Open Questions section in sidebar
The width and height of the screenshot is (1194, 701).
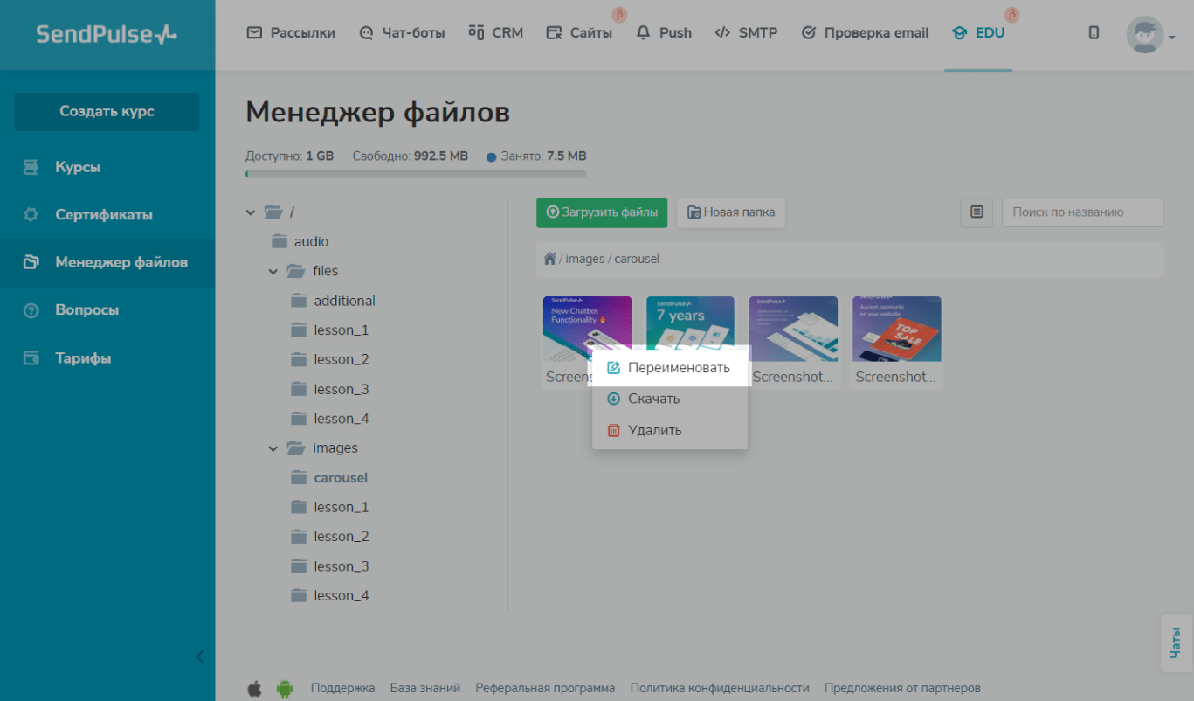[x=86, y=310]
